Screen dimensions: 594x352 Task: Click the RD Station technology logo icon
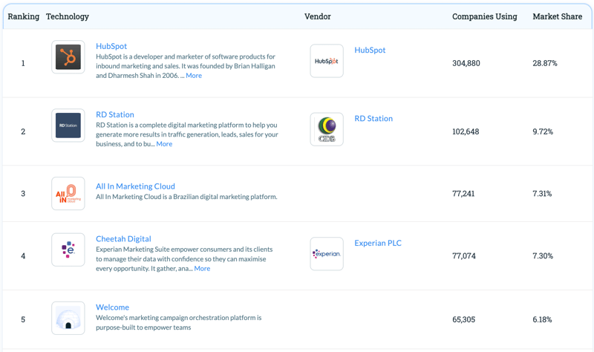point(68,126)
